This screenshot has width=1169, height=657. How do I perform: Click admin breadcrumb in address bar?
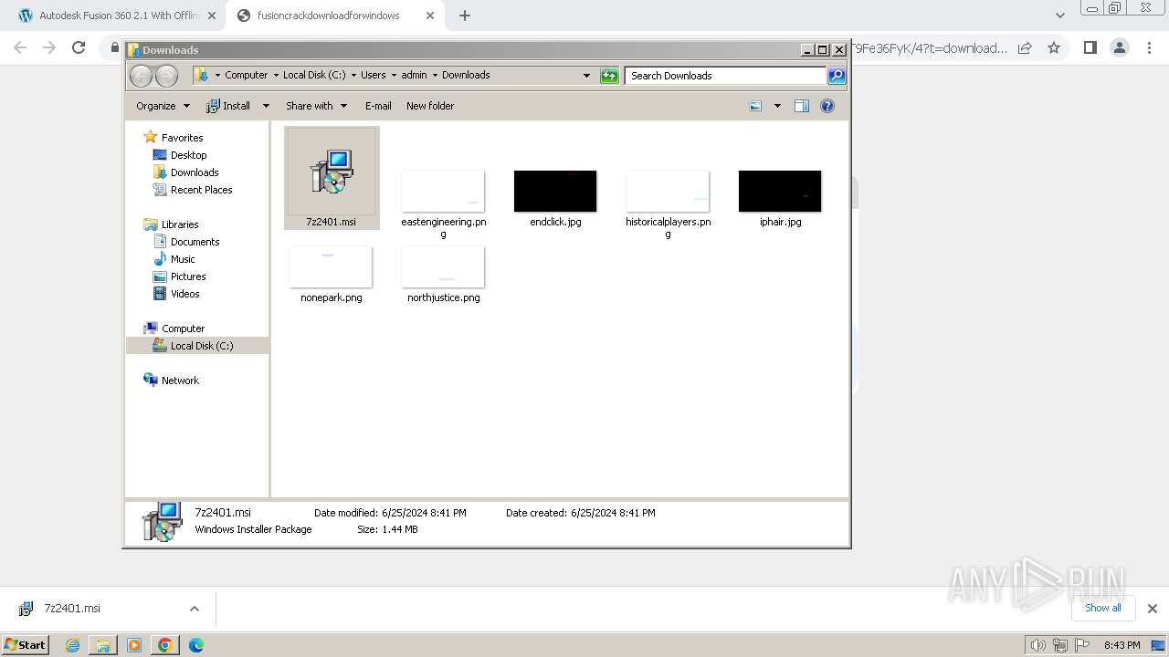(414, 76)
